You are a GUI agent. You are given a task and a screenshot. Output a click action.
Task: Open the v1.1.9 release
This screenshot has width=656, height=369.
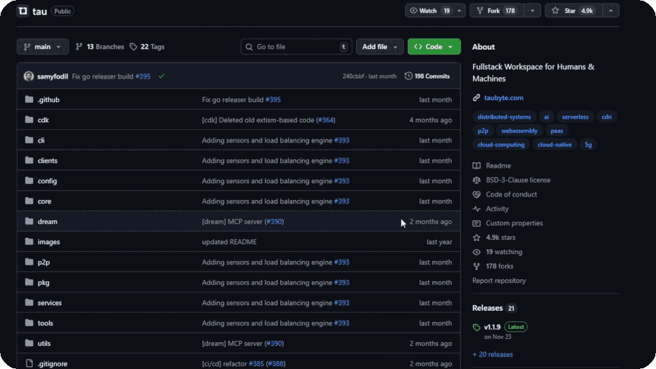493,327
